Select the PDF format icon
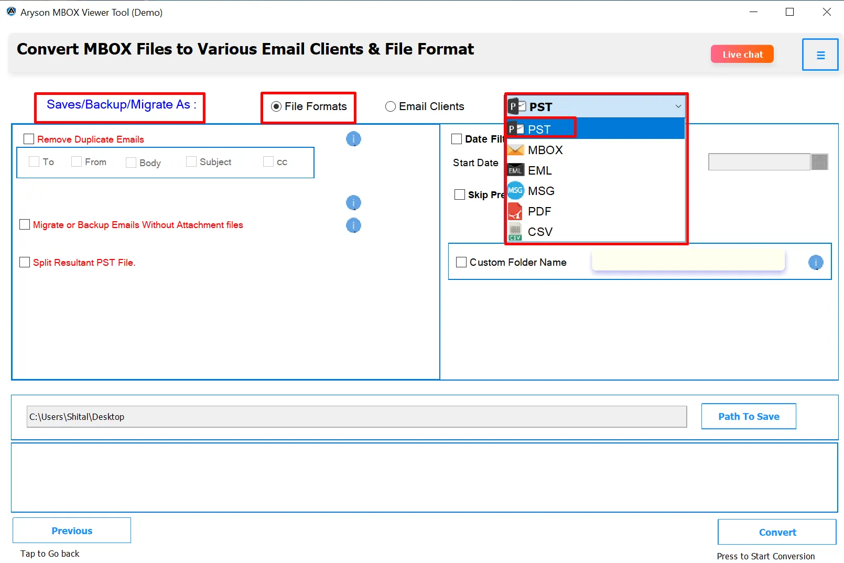Viewport: 844px width, 563px height. pos(515,211)
